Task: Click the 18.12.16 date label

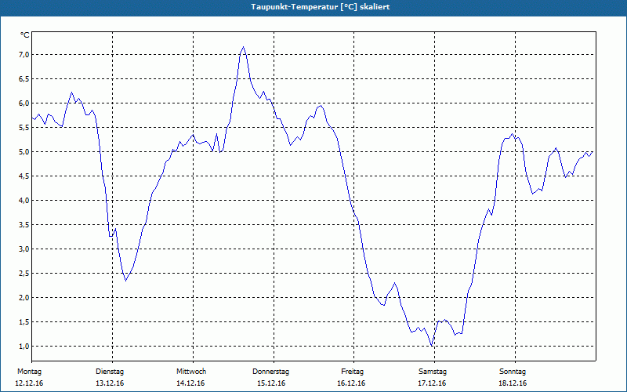Action: (513, 383)
